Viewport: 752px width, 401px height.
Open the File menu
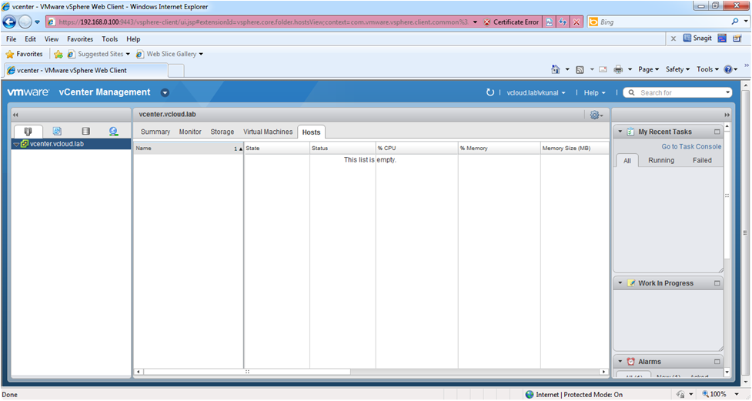pyautogui.click(x=11, y=38)
